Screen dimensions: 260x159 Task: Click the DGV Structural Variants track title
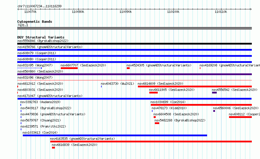click(41, 37)
